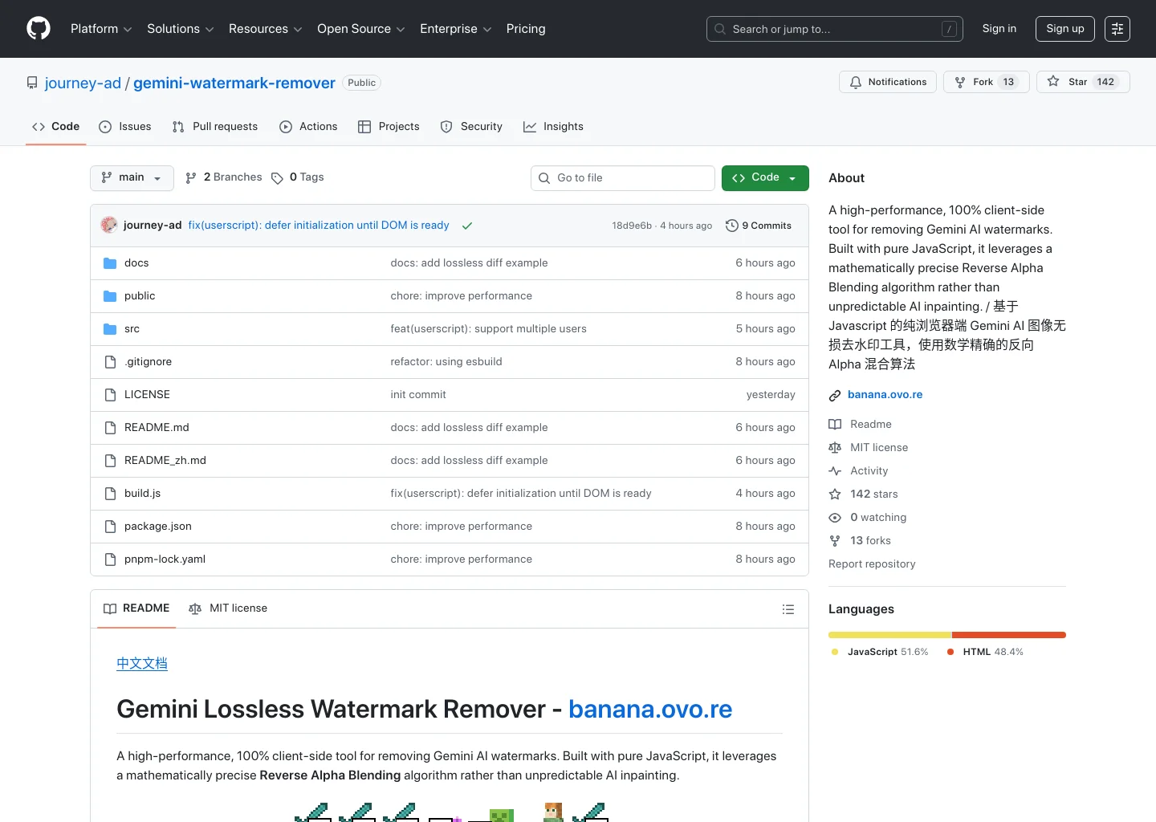1156x822 pixels.
Task: Open the 9 Commits history
Action: click(759, 226)
